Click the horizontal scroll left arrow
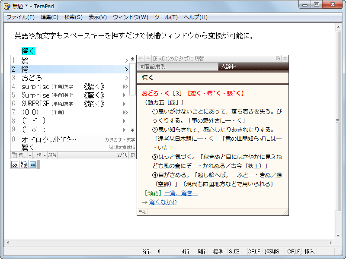Viewport: 346px width, 259px height. pyautogui.click(x=8, y=243)
